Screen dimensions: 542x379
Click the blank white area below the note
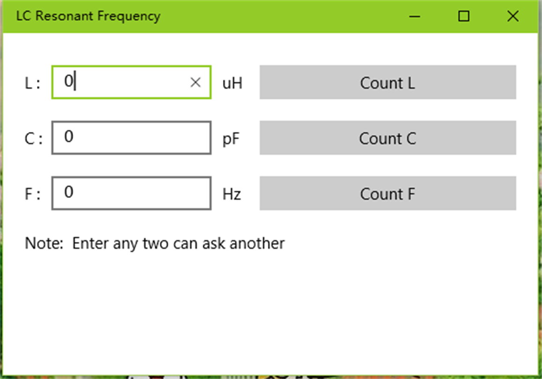271,309
